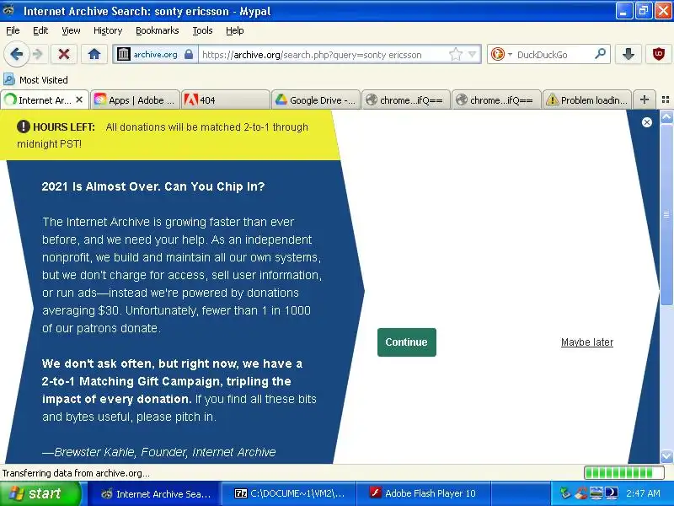Image resolution: width=674 pixels, height=506 pixels.
Task: Click the first system tray icon
Action: tap(564, 493)
